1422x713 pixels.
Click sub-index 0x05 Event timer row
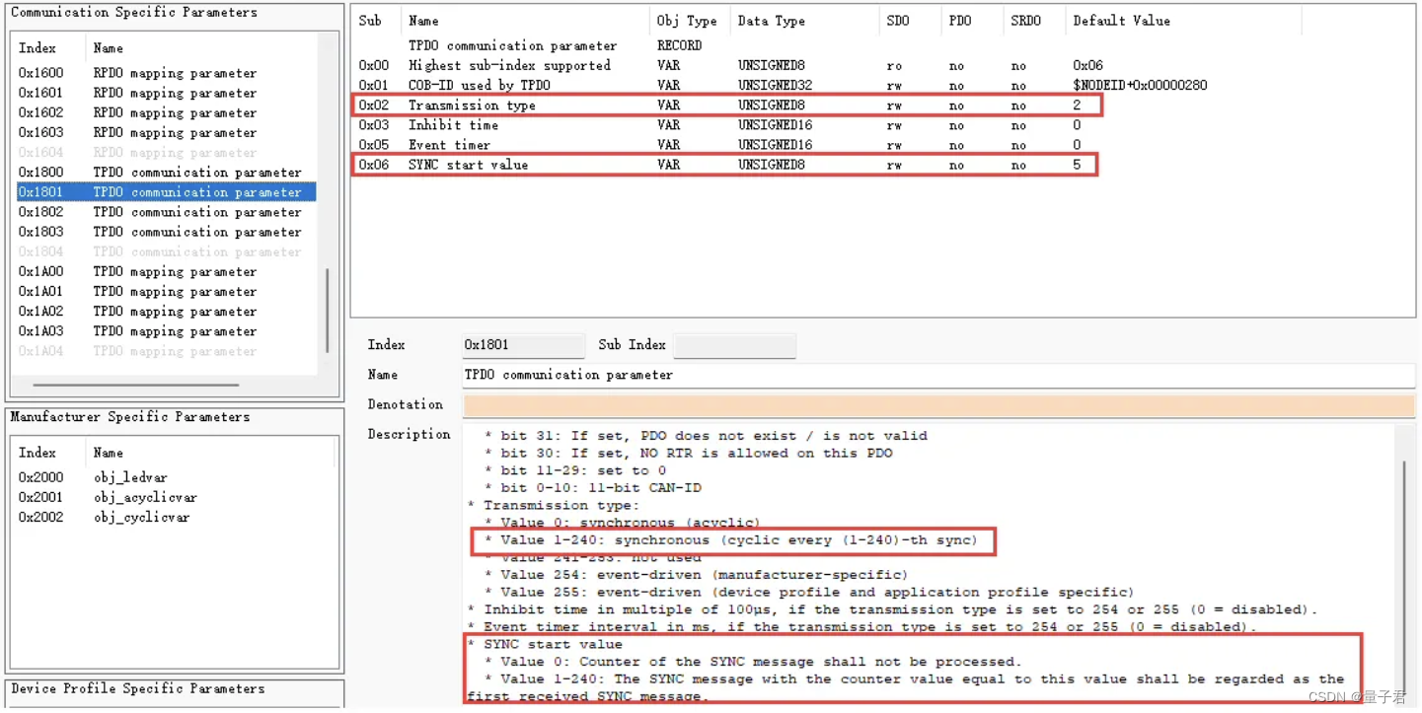(x=829, y=144)
